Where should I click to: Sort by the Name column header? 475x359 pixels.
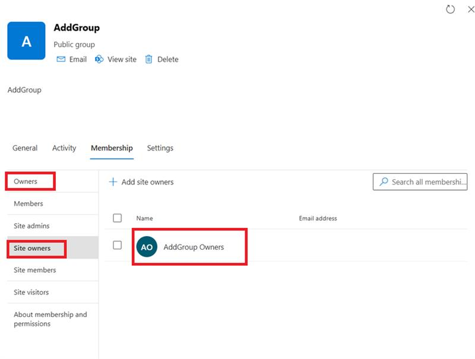point(144,218)
